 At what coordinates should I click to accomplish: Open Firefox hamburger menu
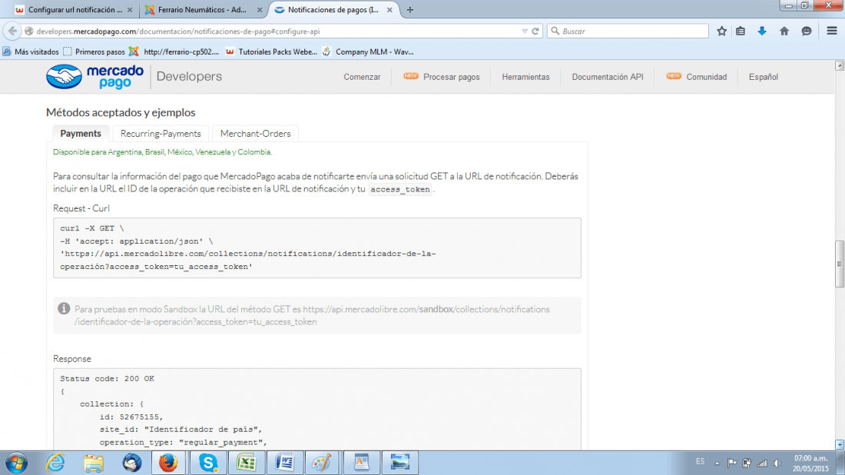(x=831, y=32)
